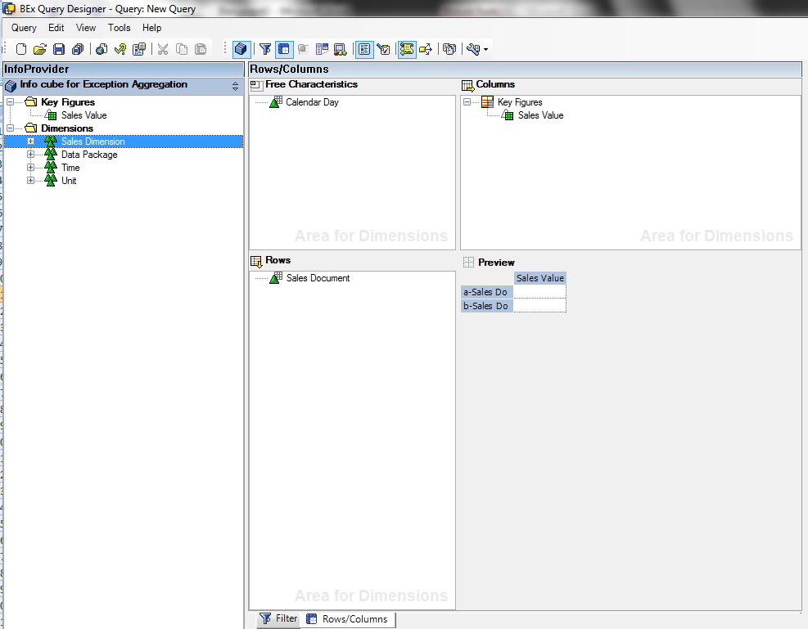Click the Where-Used List arrow icon
Screen dimensions: 808x629
[x=426, y=49]
